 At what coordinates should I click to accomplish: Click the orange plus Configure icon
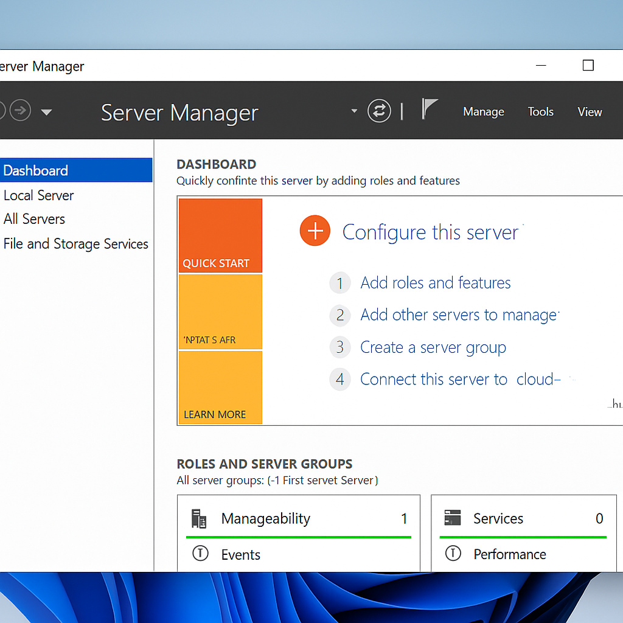(x=315, y=231)
